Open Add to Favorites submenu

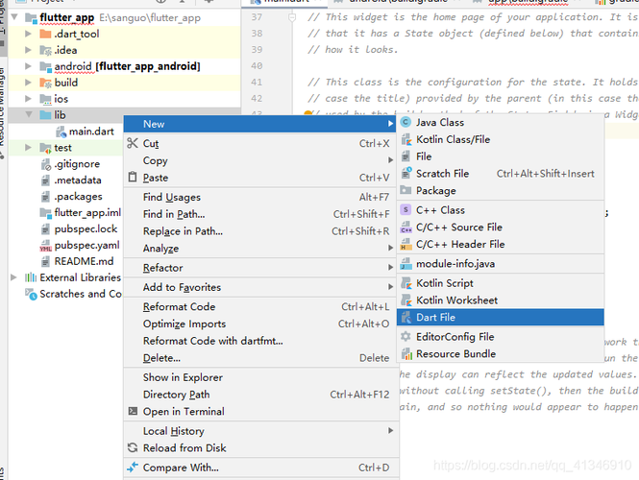click(260, 287)
